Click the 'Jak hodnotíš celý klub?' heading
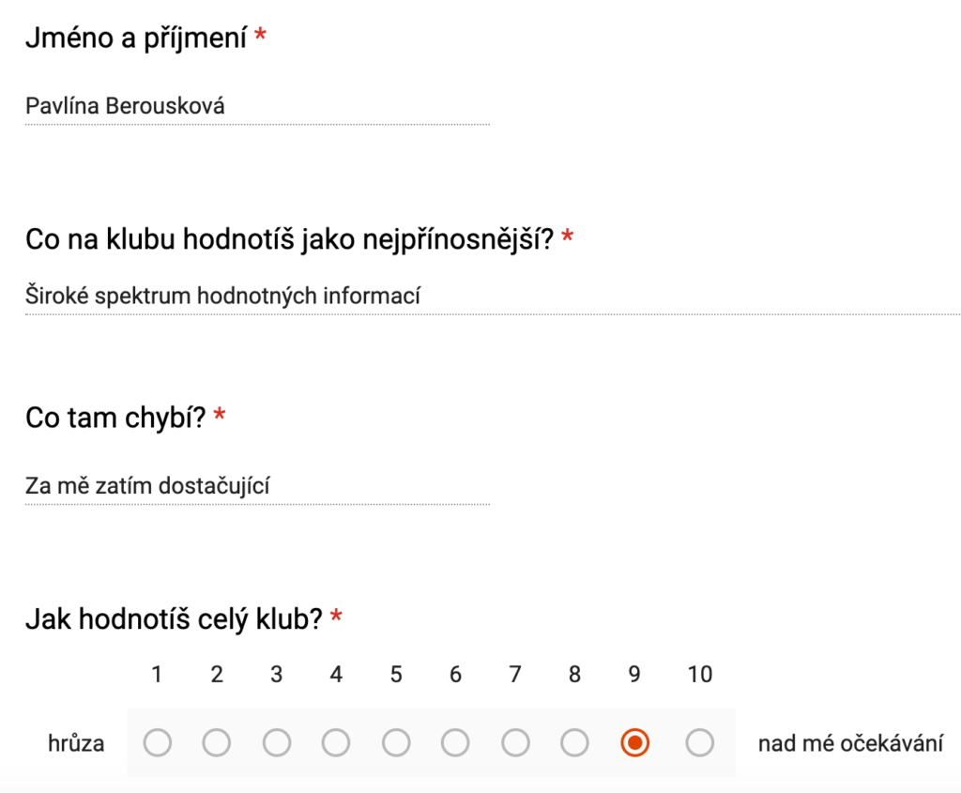 (174, 619)
